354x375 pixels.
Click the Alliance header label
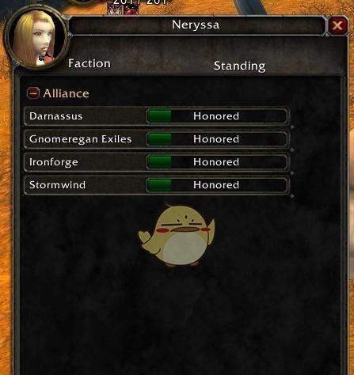(x=66, y=93)
